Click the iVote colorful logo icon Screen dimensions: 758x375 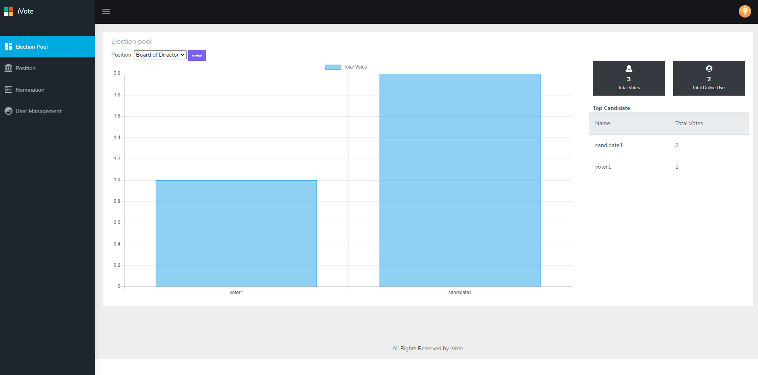point(8,12)
